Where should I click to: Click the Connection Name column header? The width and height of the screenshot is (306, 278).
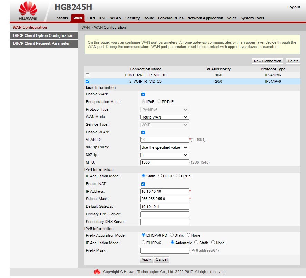tap(145, 69)
